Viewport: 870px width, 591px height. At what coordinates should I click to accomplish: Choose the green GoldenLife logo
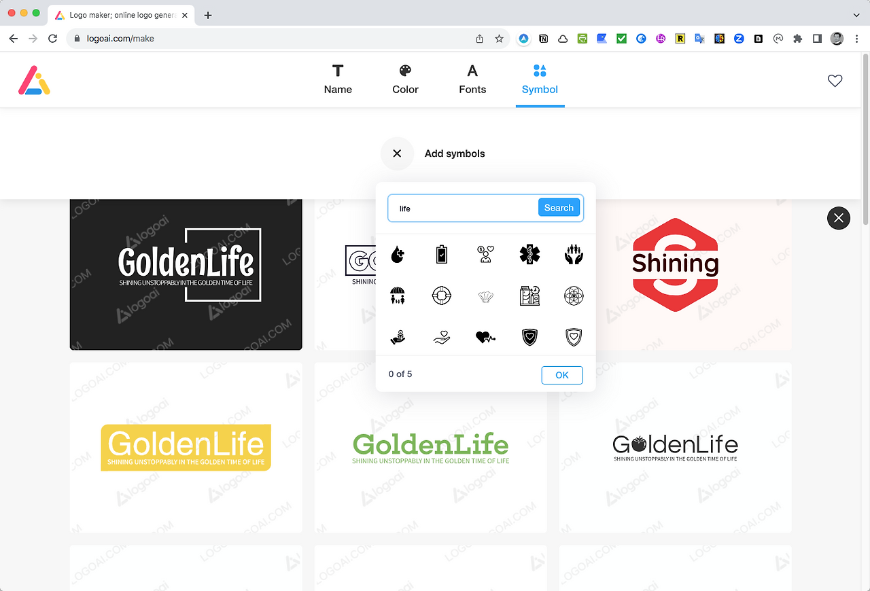pos(430,447)
